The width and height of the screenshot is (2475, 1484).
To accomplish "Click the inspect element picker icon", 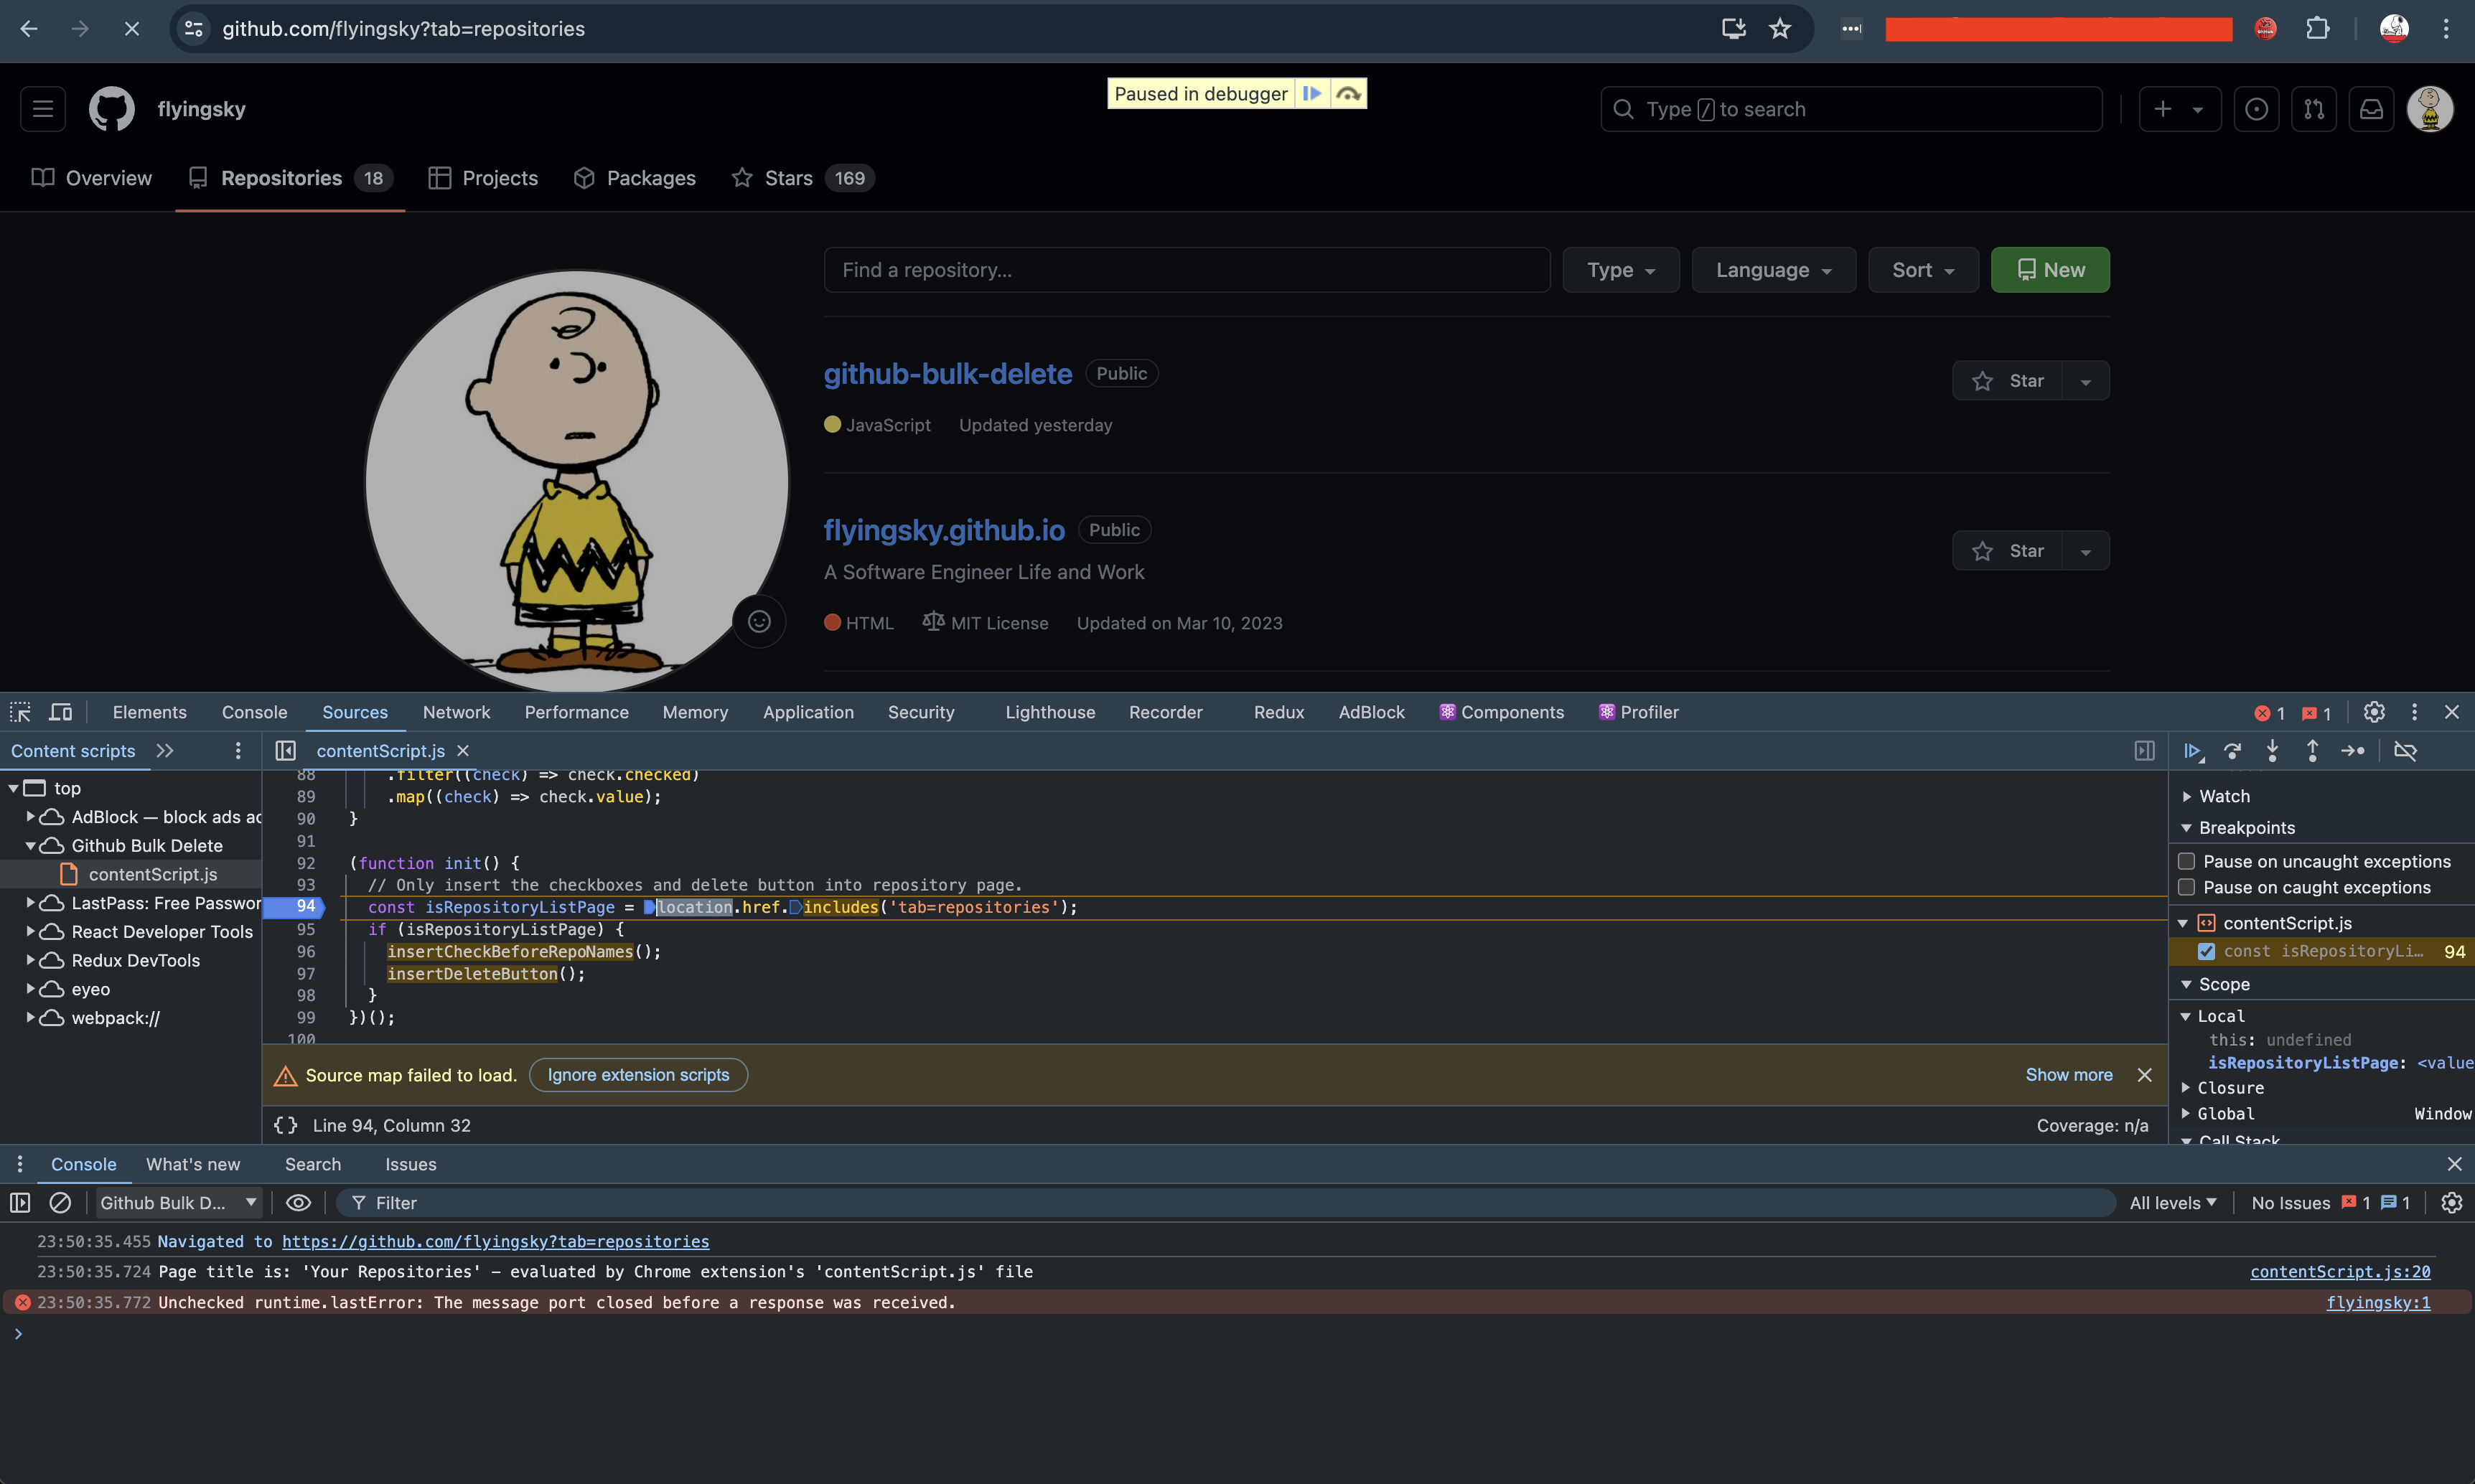I will coord(20,712).
